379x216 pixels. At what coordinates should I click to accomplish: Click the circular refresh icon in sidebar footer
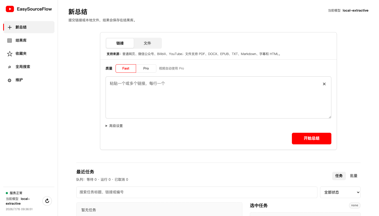tap(47, 201)
